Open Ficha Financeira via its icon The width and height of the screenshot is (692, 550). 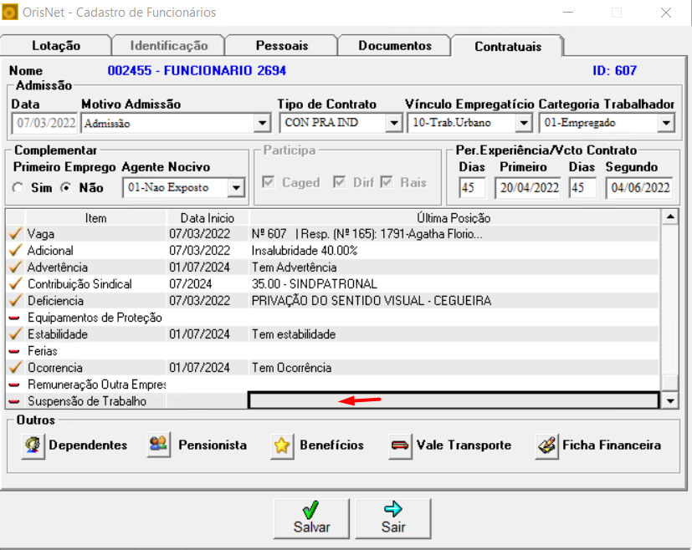click(547, 446)
